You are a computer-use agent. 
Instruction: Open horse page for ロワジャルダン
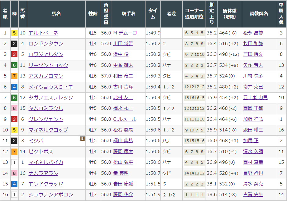tap(46, 54)
